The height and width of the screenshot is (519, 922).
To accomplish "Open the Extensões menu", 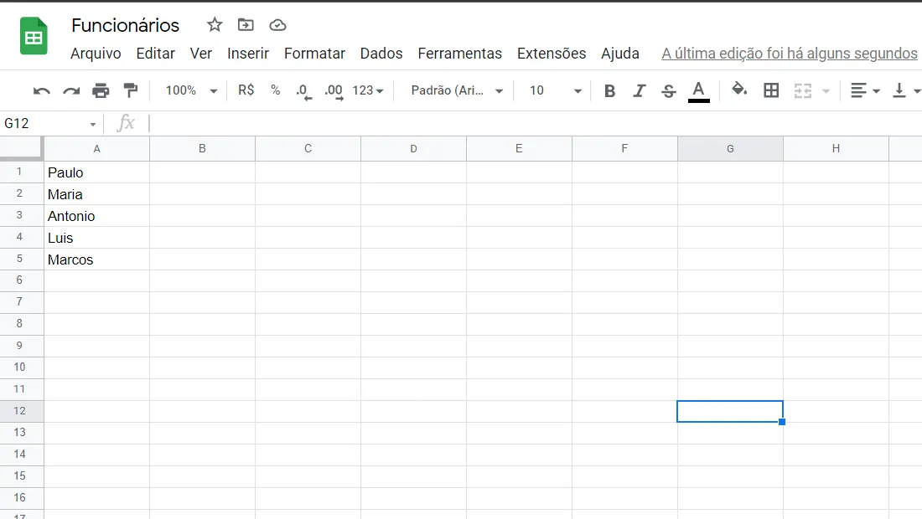I will pyautogui.click(x=552, y=54).
